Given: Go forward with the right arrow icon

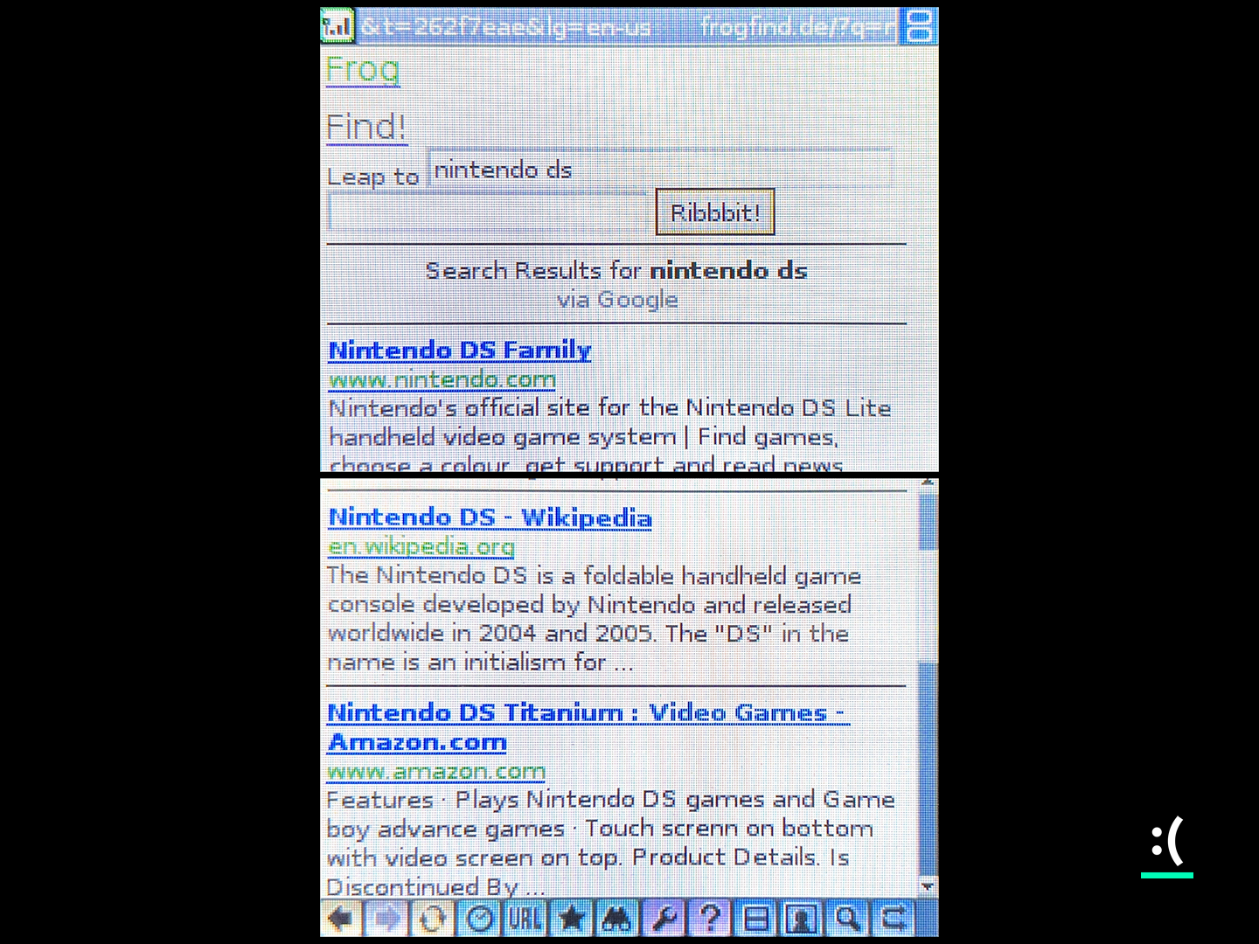Looking at the screenshot, I should 387,919.
